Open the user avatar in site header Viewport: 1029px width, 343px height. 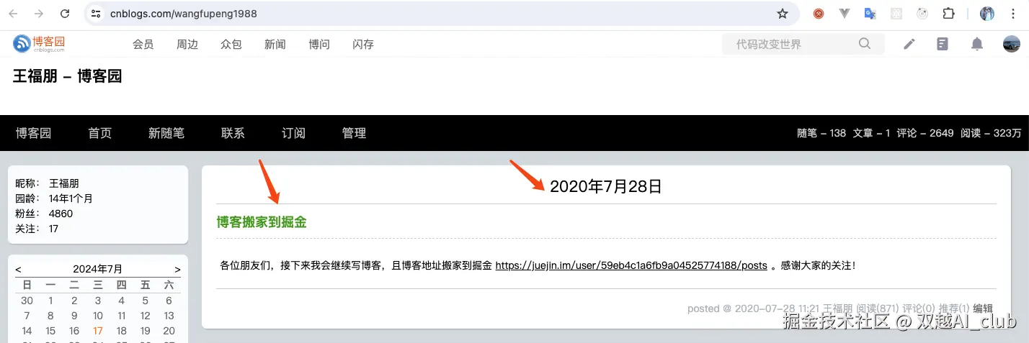click(x=1012, y=44)
